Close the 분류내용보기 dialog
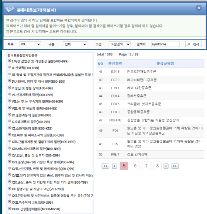Screen dimensions: 207x214 (x=199, y=8)
